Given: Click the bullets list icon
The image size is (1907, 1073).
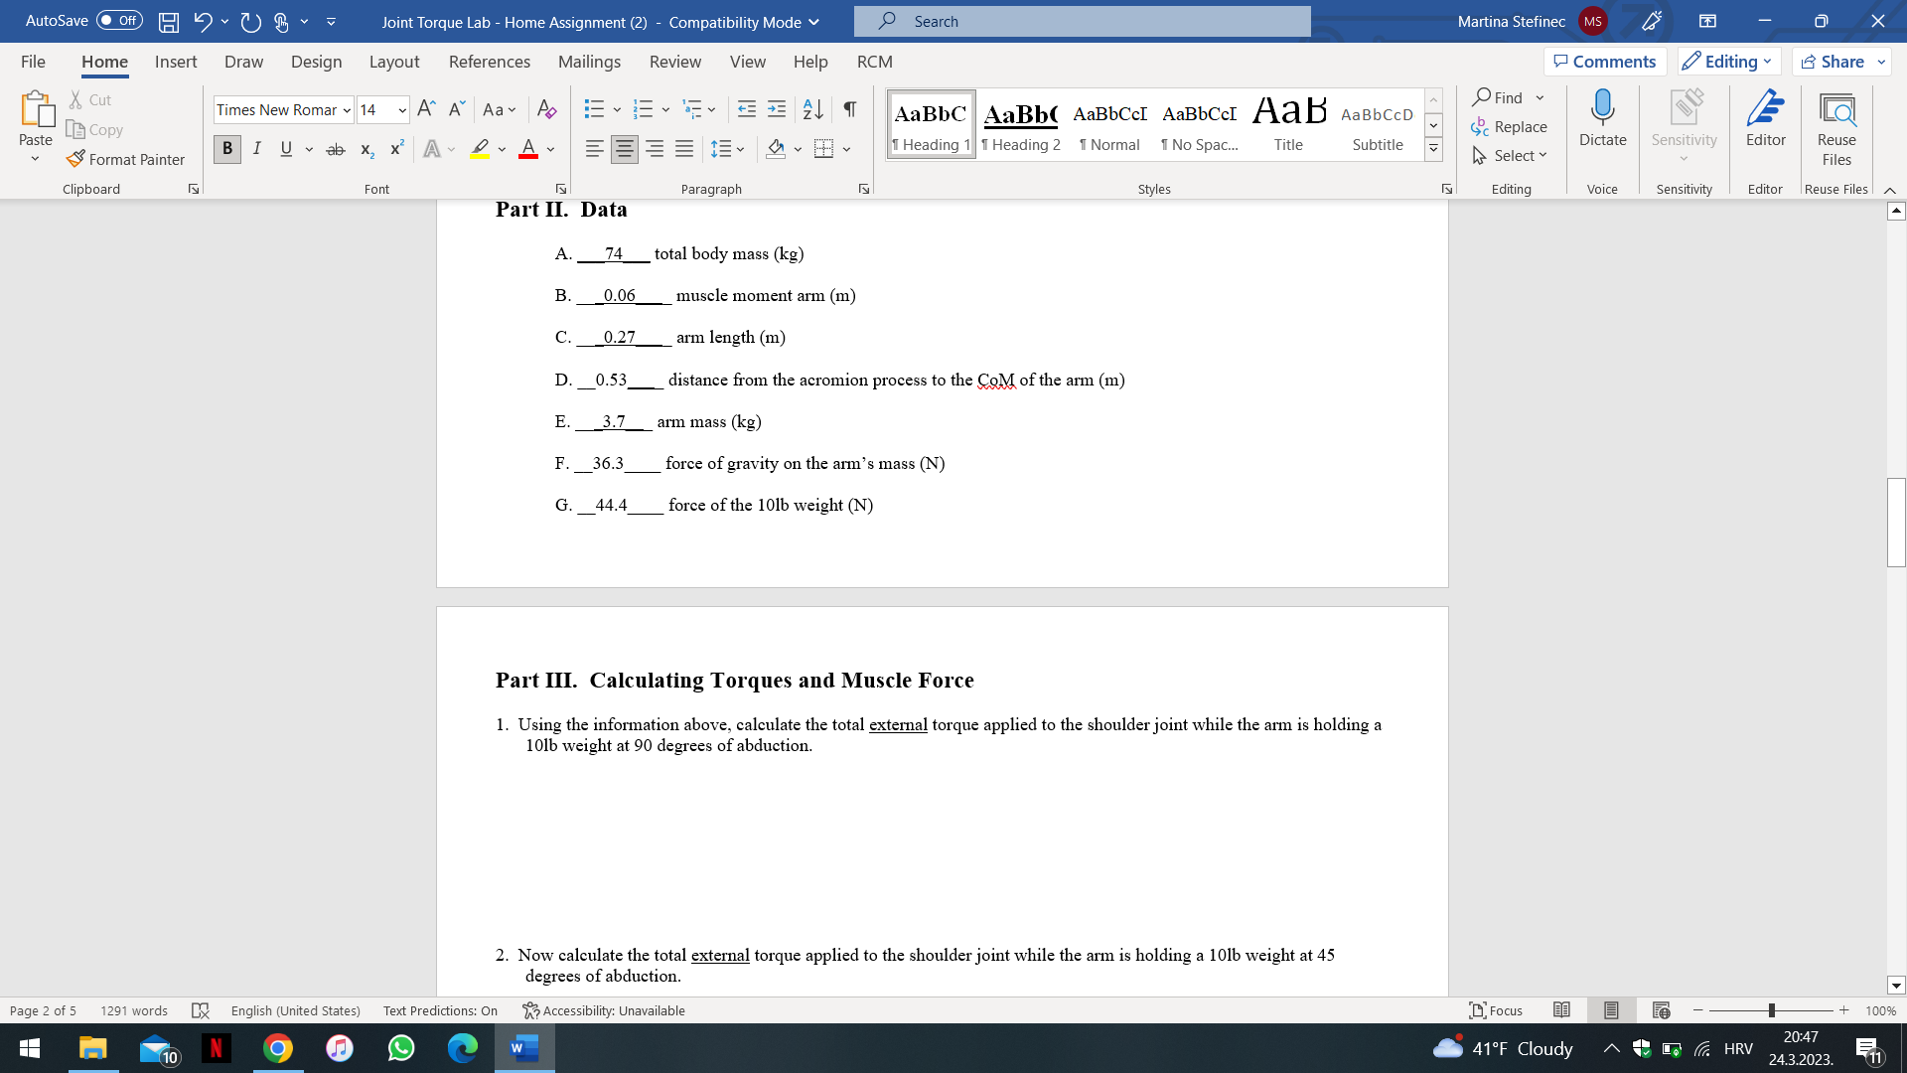Looking at the screenshot, I should click(x=594, y=109).
